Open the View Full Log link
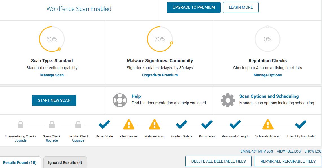 tap(288, 151)
